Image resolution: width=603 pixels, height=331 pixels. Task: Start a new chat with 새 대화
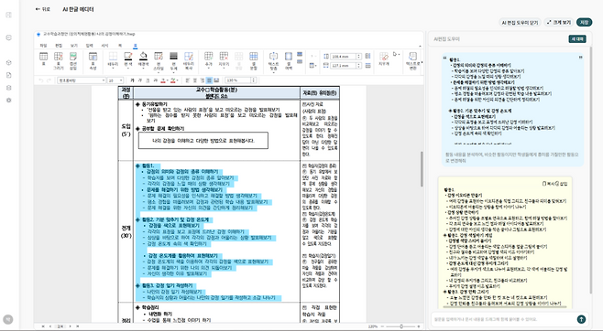(x=577, y=38)
